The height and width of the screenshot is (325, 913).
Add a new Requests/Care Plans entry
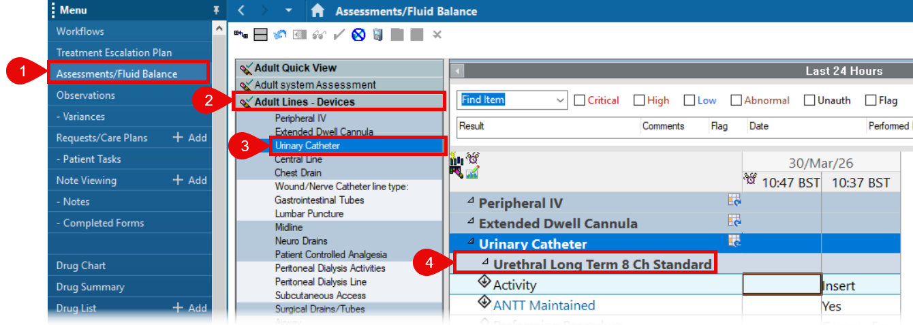coord(189,138)
